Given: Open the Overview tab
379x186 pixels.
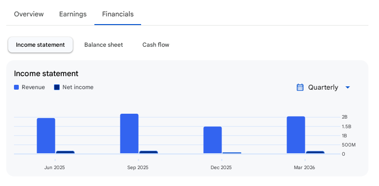Looking at the screenshot, I should click(29, 14).
